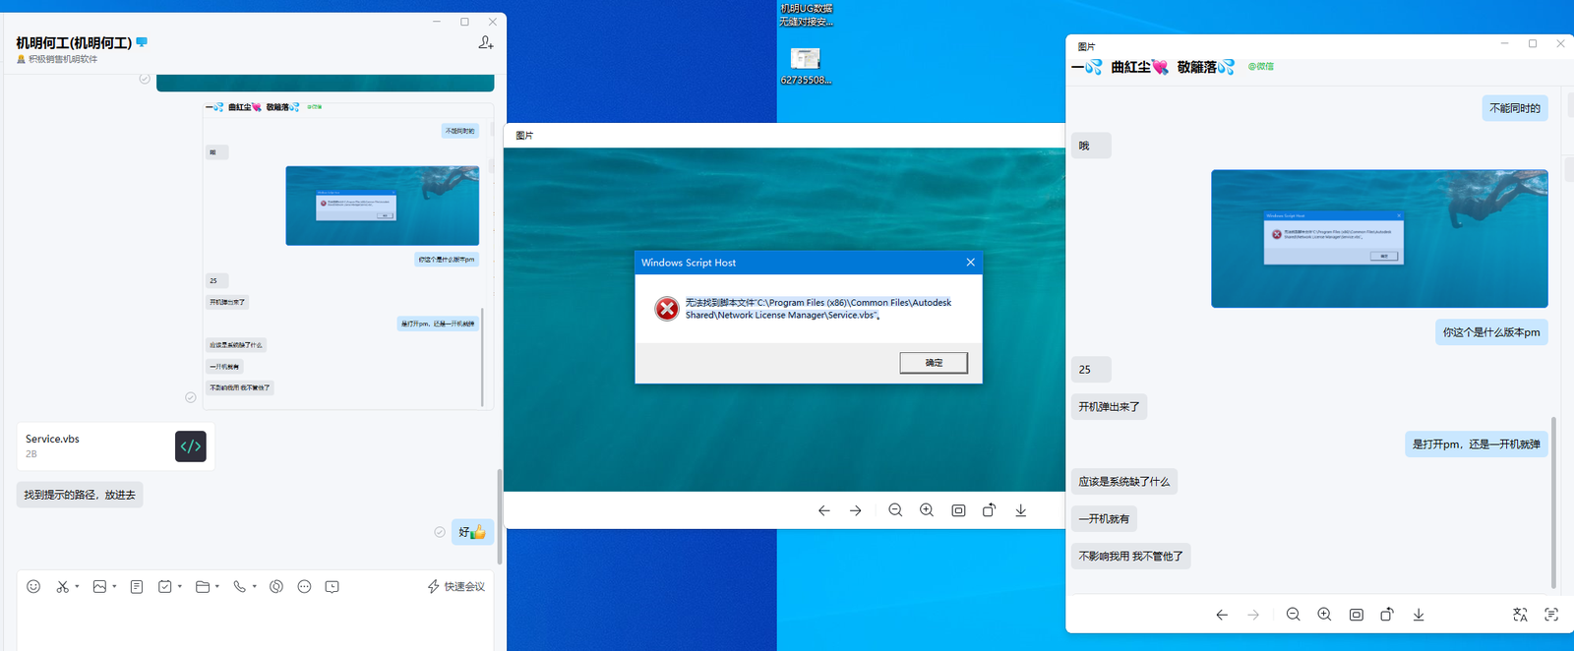
Task: Click the chat message input field
Action: (x=255, y=625)
